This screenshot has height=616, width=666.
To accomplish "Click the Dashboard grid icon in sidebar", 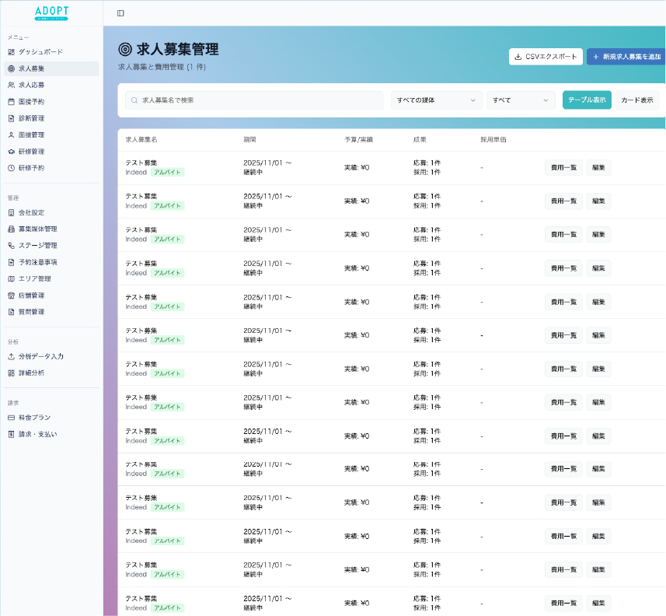I will tap(11, 52).
